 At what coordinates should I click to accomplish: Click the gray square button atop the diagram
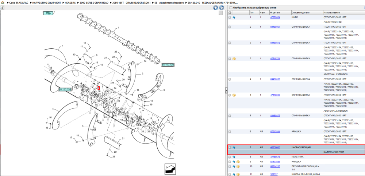pos(220,13)
